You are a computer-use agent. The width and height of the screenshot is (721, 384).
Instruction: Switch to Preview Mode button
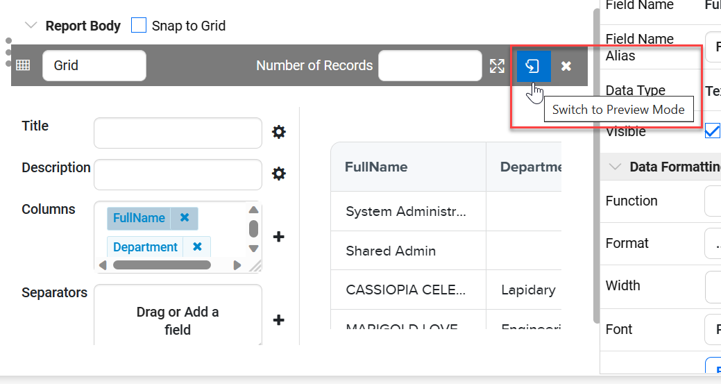534,66
